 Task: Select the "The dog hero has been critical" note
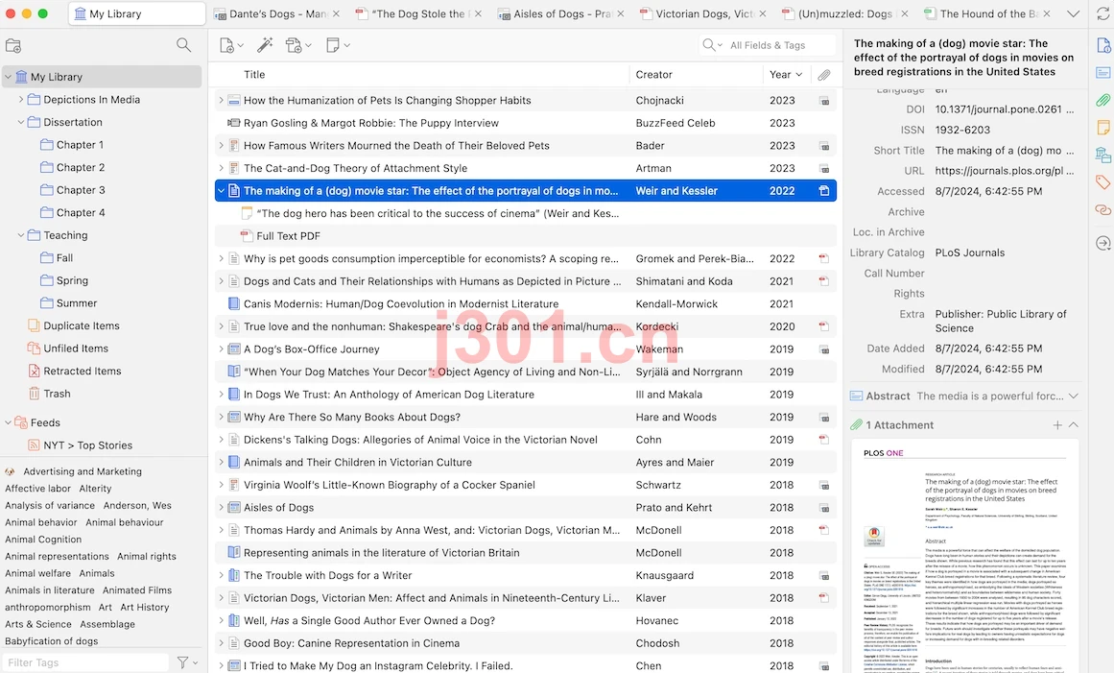coord(526,213)
